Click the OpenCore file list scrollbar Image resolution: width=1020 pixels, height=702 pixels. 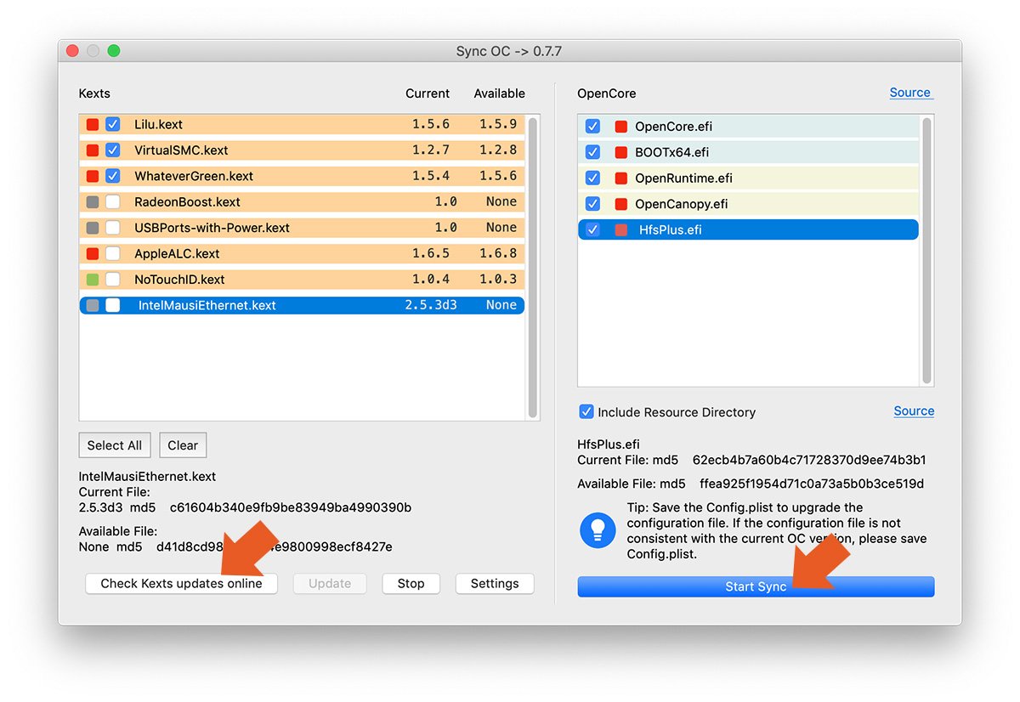point(927,251)
